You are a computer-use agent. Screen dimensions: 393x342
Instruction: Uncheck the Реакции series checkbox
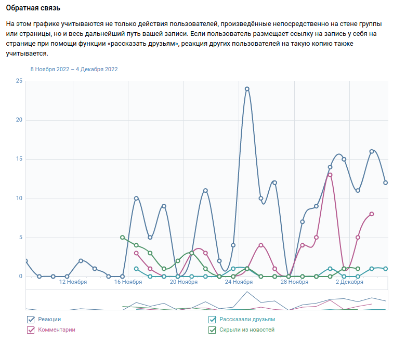[x=30, y=320]
